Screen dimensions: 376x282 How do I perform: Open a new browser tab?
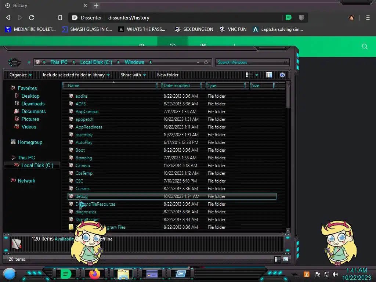(x=96, y=6)
